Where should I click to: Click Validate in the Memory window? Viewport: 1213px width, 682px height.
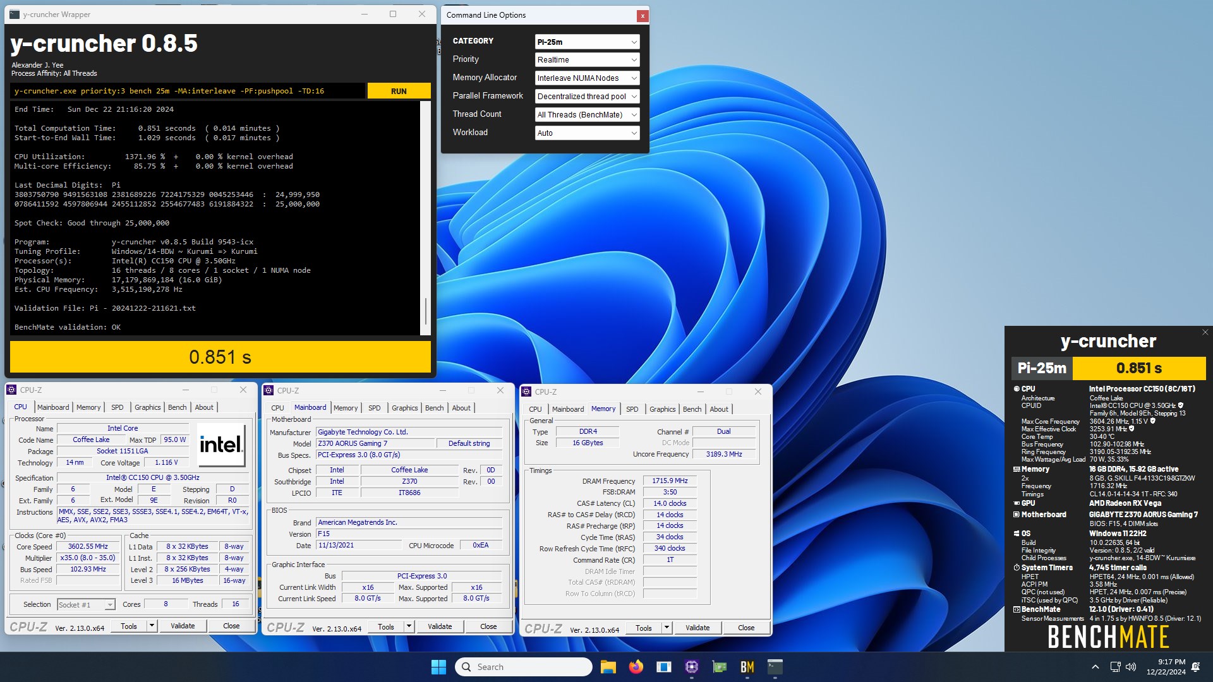tap(697, 628)
